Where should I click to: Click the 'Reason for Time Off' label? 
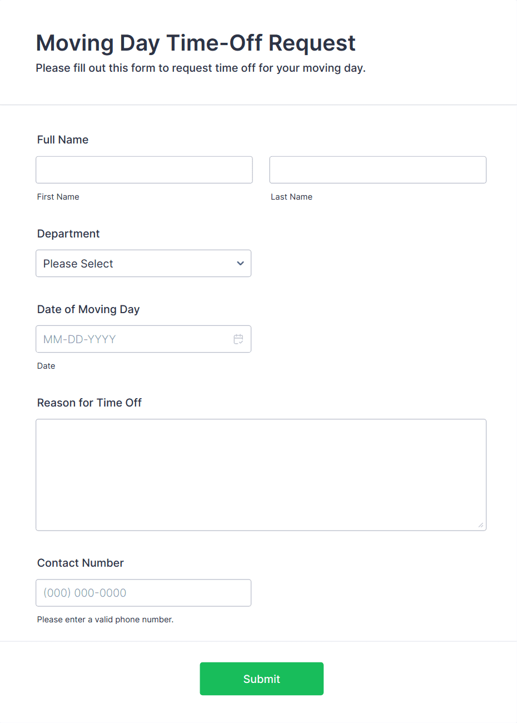click(90, 403)
